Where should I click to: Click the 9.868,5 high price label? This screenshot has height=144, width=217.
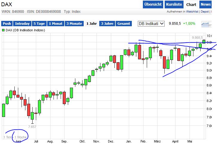click(x=197, y=38)
